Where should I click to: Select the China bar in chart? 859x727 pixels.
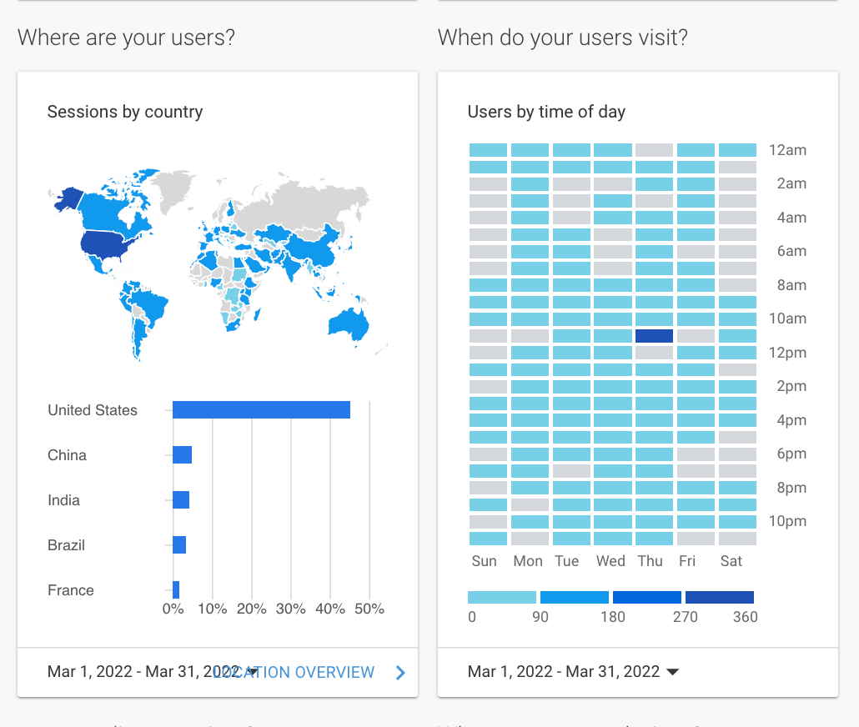[x=182, y=455]
